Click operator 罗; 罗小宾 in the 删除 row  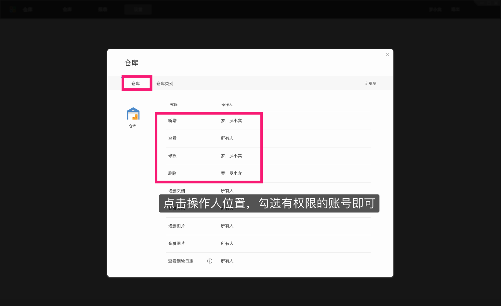[x=231, y=173]
